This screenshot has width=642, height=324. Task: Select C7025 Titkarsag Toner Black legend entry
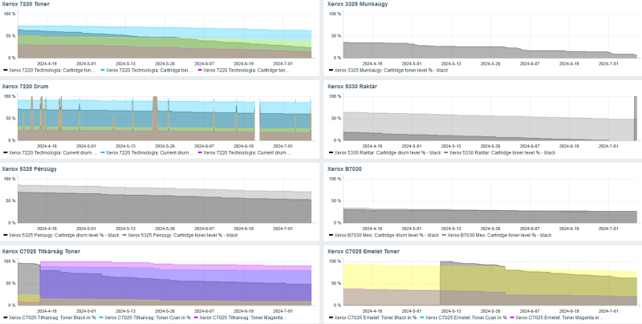click(50, 318)
